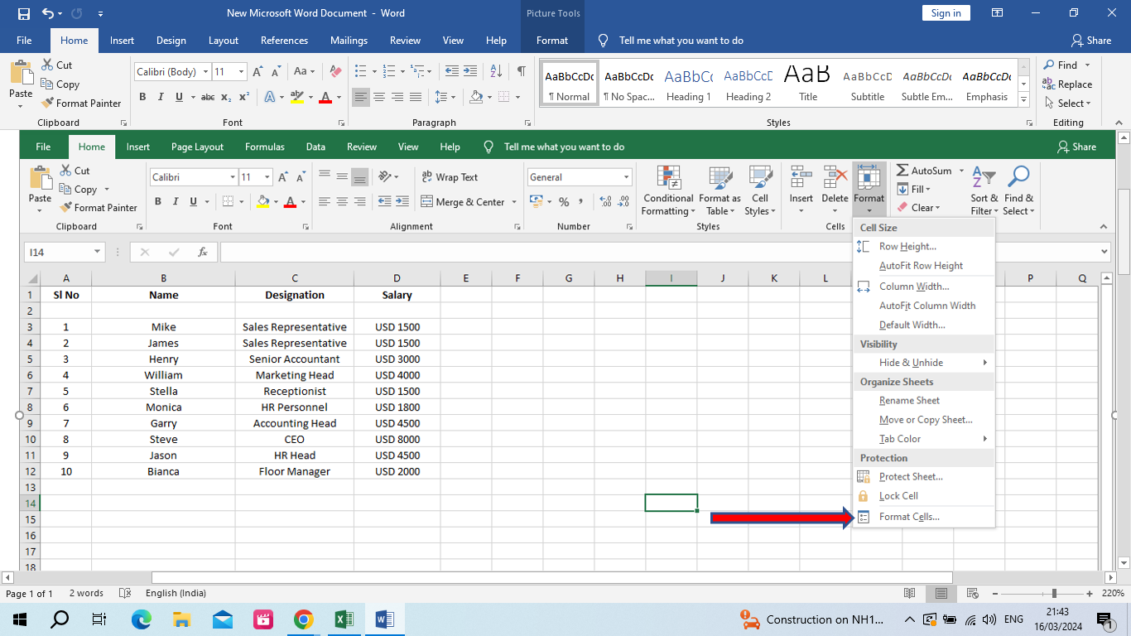Open Picture Tools Format tab in Word
Screen dimensions: 1131x636
pyautogui.click(x=552, y=41)
